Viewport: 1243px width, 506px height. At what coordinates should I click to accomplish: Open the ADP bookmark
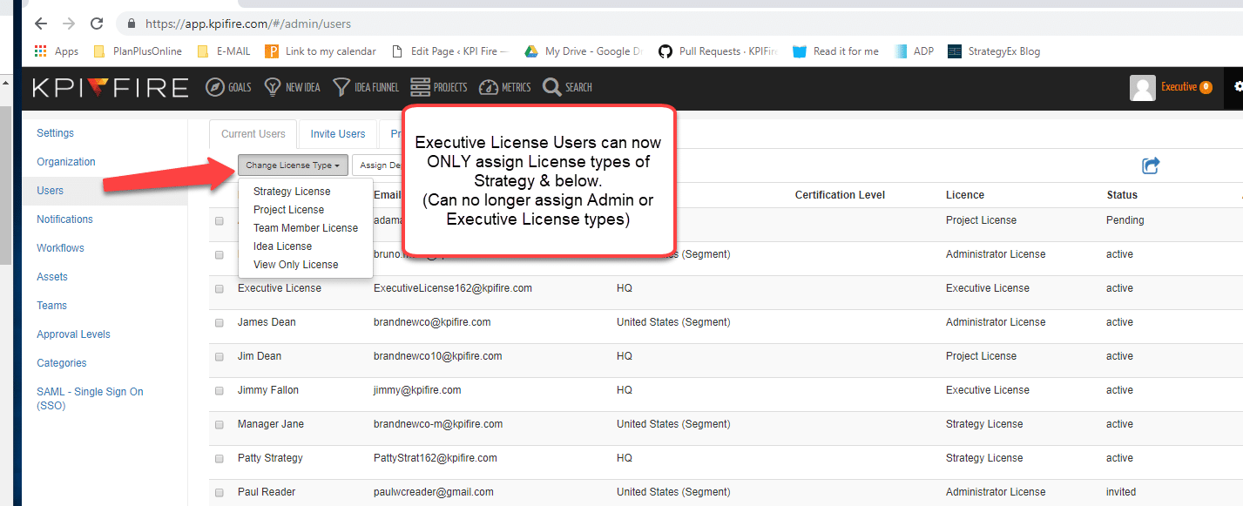pyautogui.click(x=914, y=51)
